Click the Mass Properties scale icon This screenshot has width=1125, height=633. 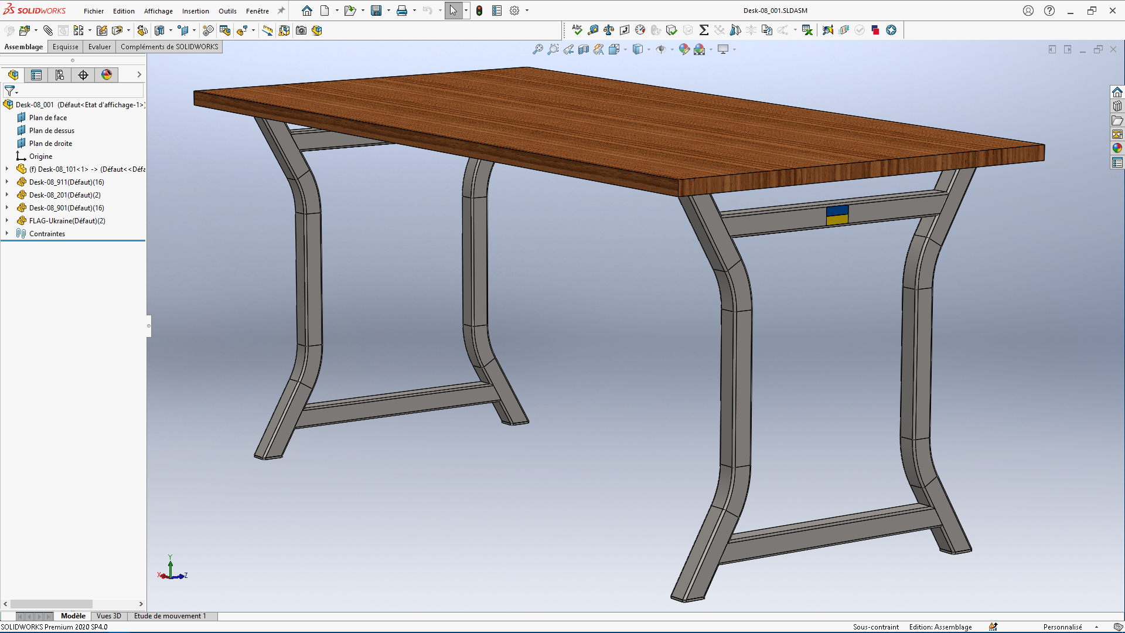click(609, 30)
